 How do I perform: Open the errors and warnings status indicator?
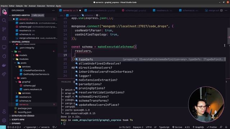(14, 127)
